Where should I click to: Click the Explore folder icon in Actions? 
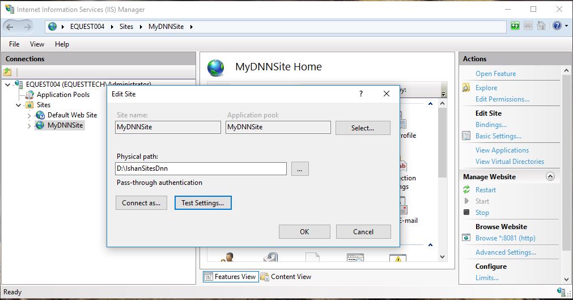466,88
